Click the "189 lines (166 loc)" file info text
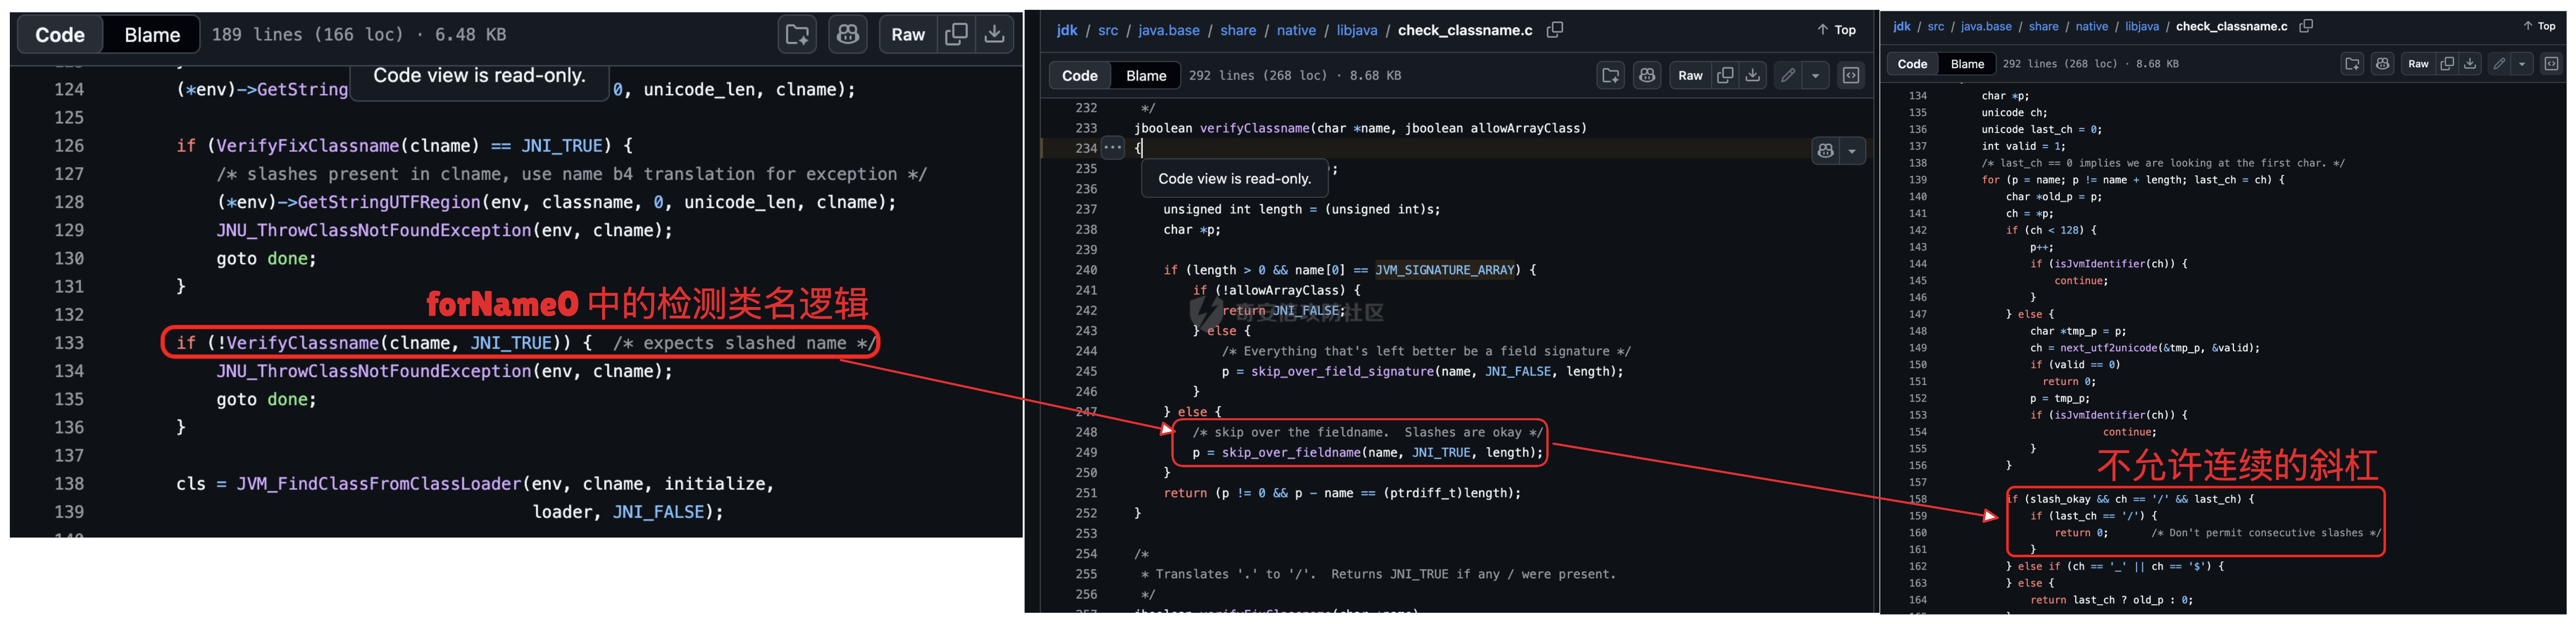The width and height of the screenshot is (2576, 624). (308, 35)
